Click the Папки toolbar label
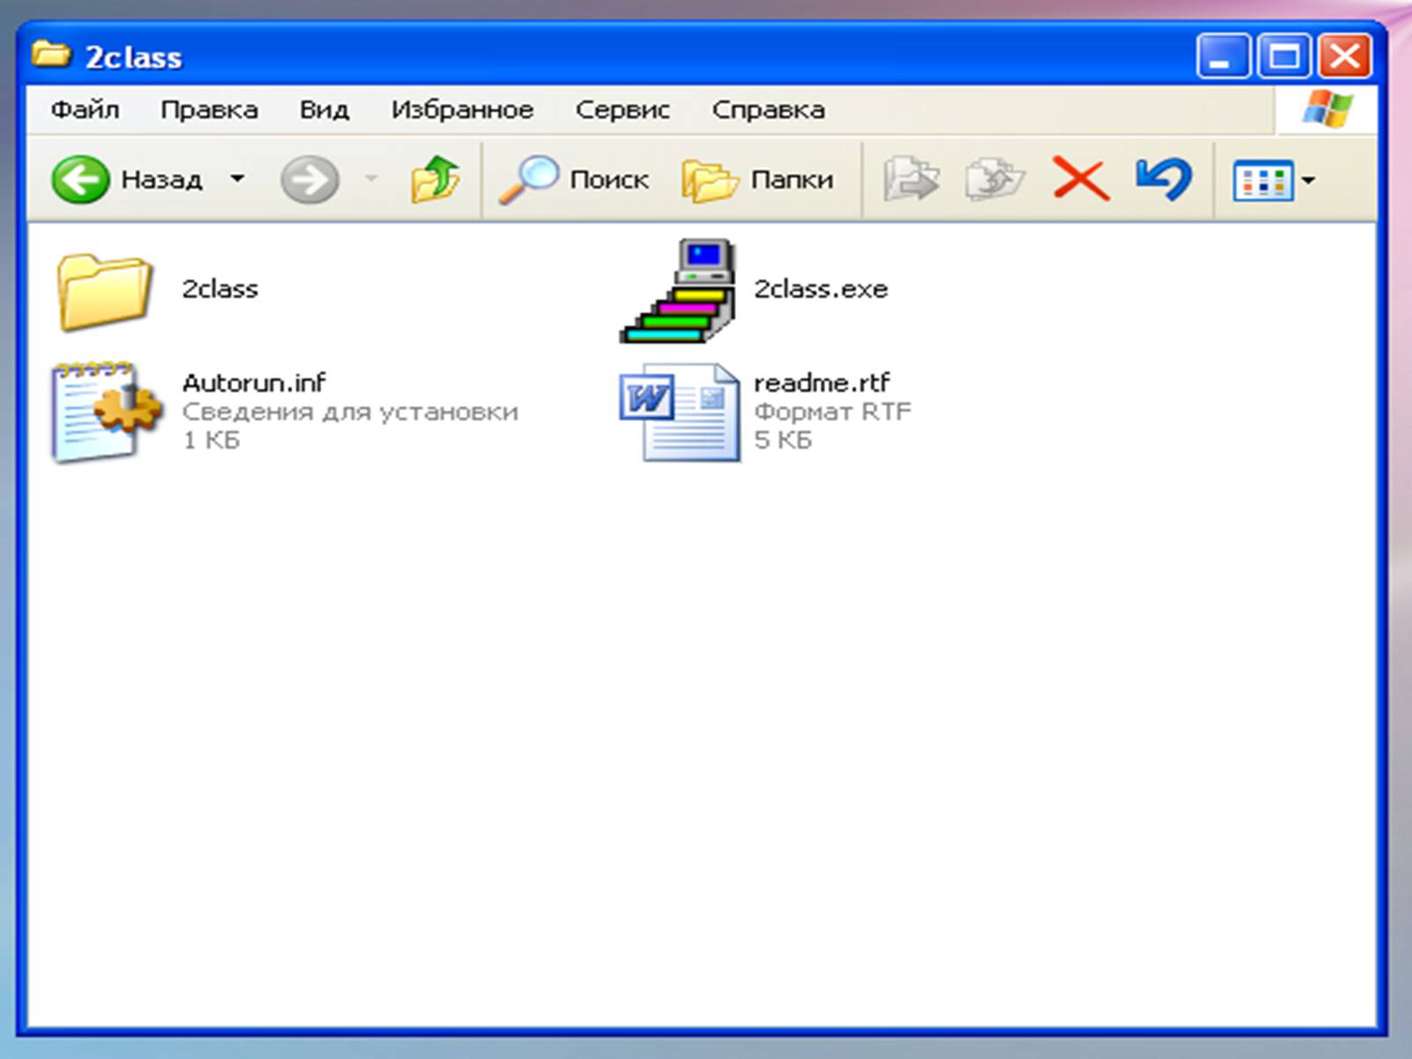Screen dimensions: 1412x1059 click(792, 179)
